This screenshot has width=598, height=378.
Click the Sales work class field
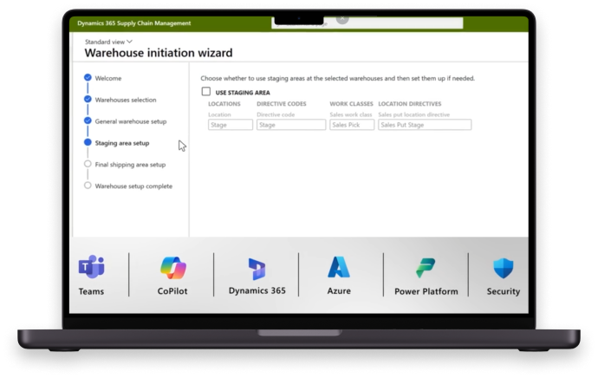(352, 125)
